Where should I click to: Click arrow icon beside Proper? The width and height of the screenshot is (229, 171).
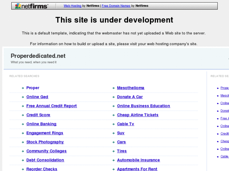pos(23,88)
